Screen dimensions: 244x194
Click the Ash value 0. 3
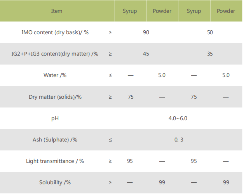179,140
